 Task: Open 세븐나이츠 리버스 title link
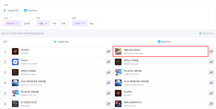(x=132, y=50)
